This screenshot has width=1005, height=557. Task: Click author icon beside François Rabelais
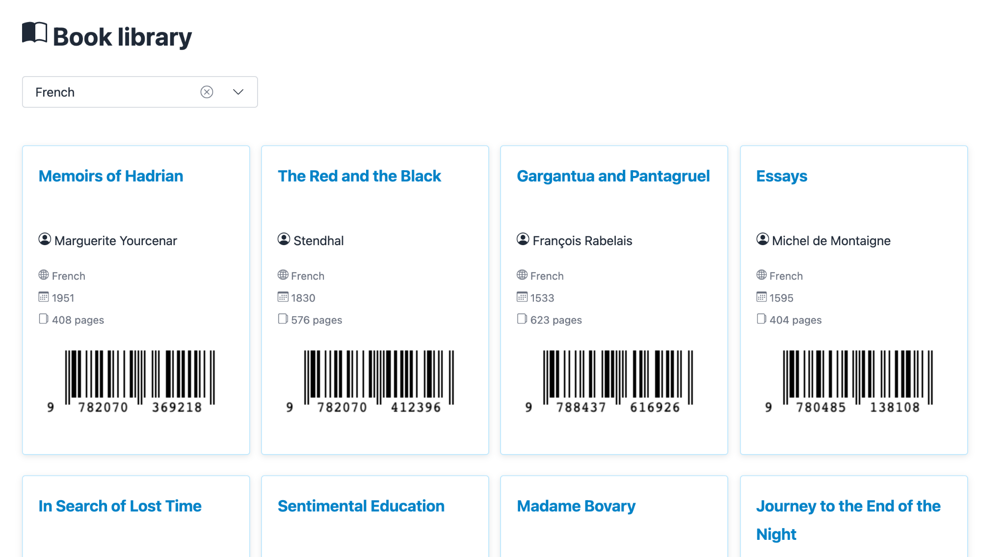pos(523,239)
